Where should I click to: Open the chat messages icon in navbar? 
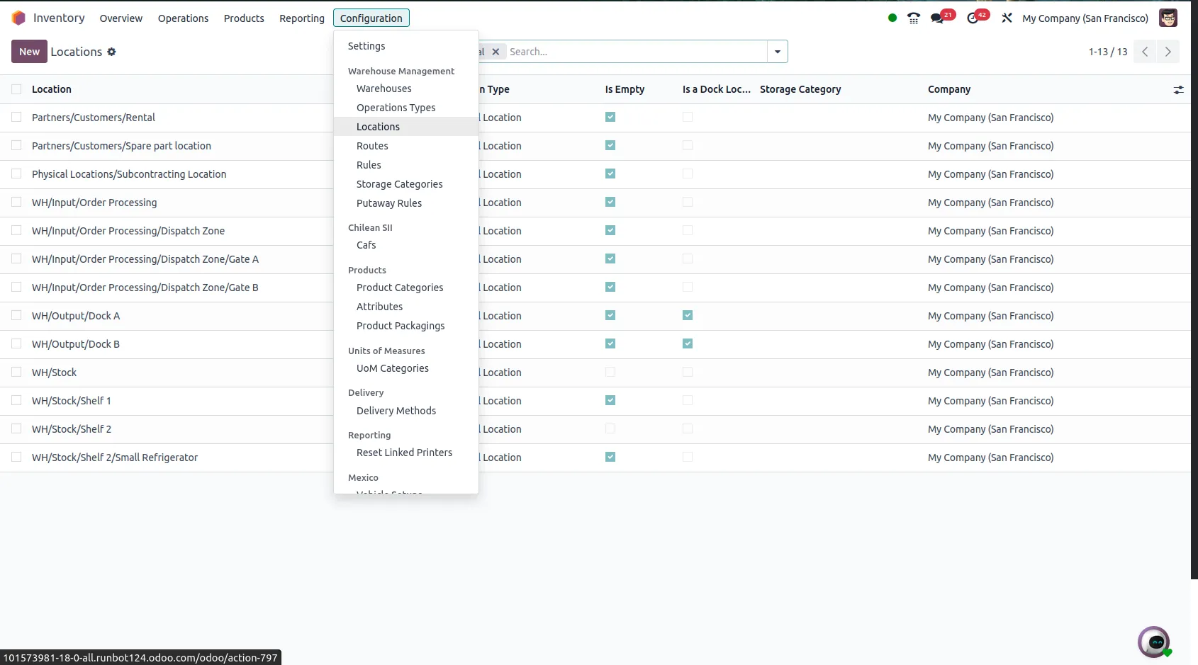pos(937,18)
